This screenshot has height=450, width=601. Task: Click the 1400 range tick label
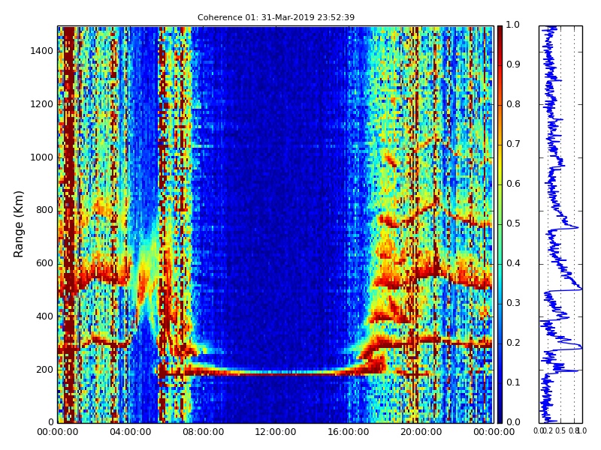click(x=42, y=51)
